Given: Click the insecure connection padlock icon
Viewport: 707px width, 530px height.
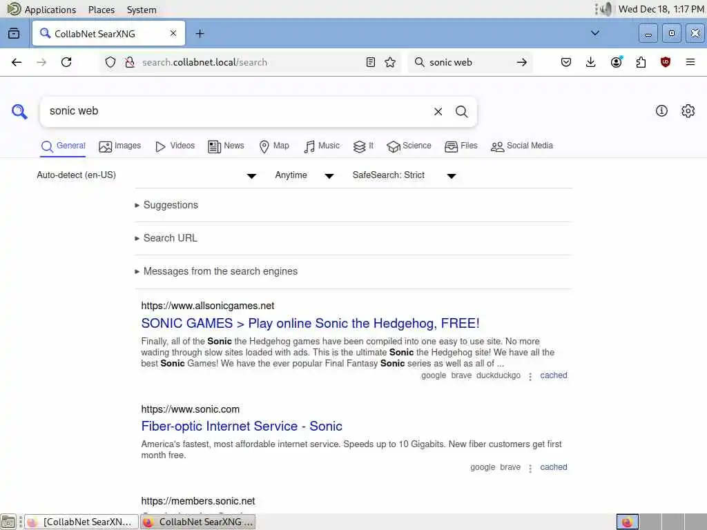Looking at the screenshot, I should pyautogui.click(x=130, y=62).
